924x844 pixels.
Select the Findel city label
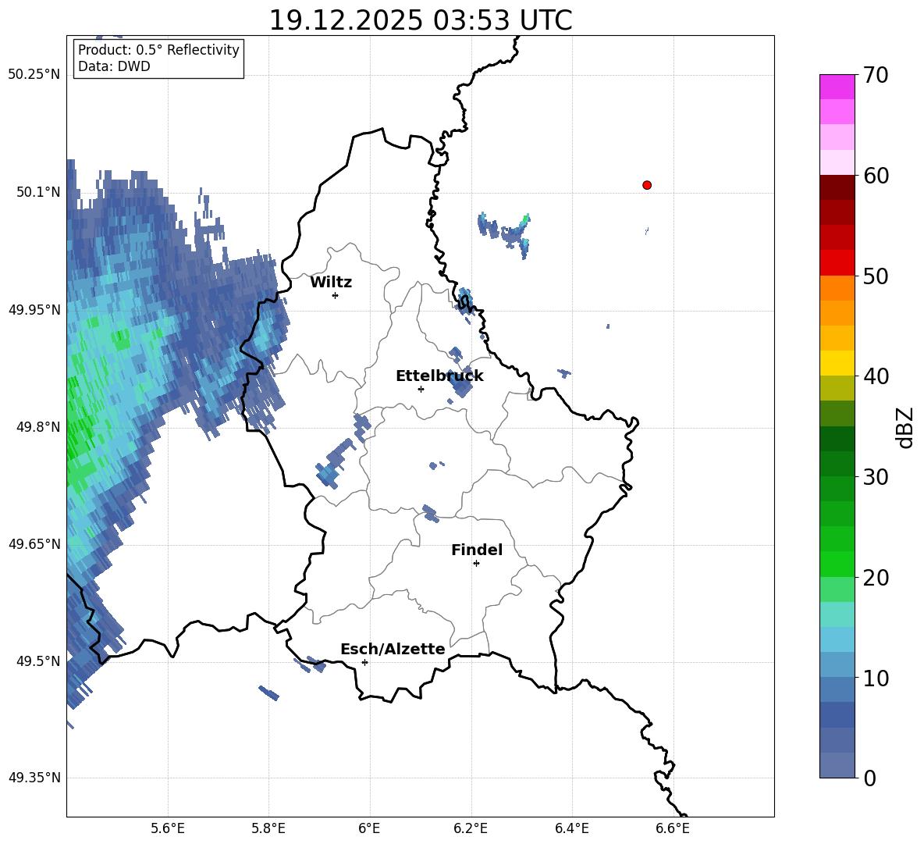coord(477,550)
